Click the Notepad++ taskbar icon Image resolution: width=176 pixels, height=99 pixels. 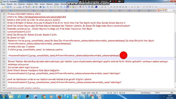coord(76,97)
